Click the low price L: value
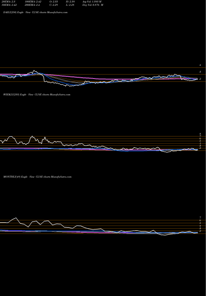The height and width of the screenshot is (296, 206). tap(71, 5)
